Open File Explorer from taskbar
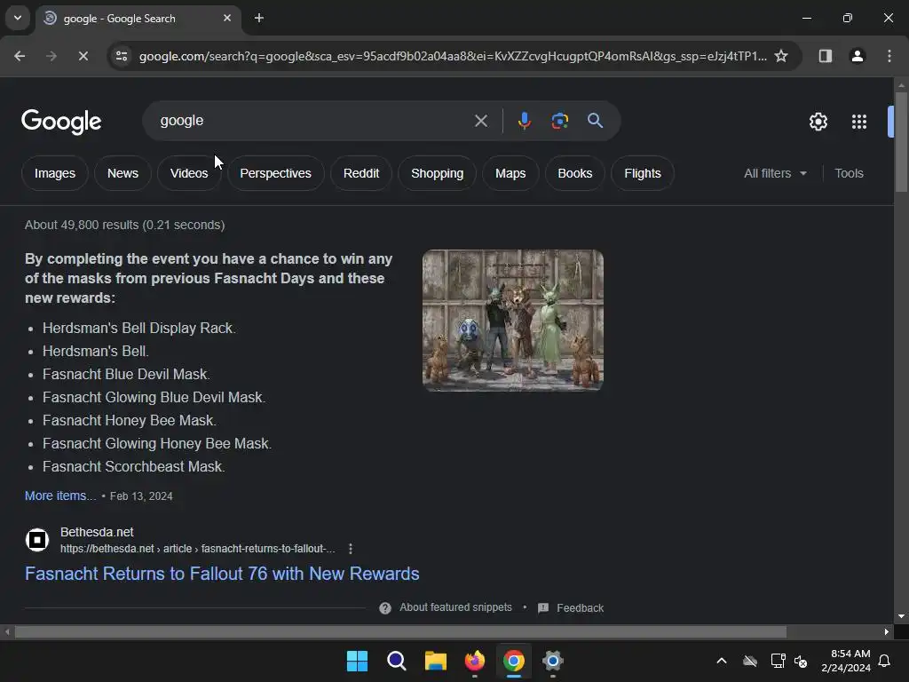This screenshot has height=682, width=909. 435,661
